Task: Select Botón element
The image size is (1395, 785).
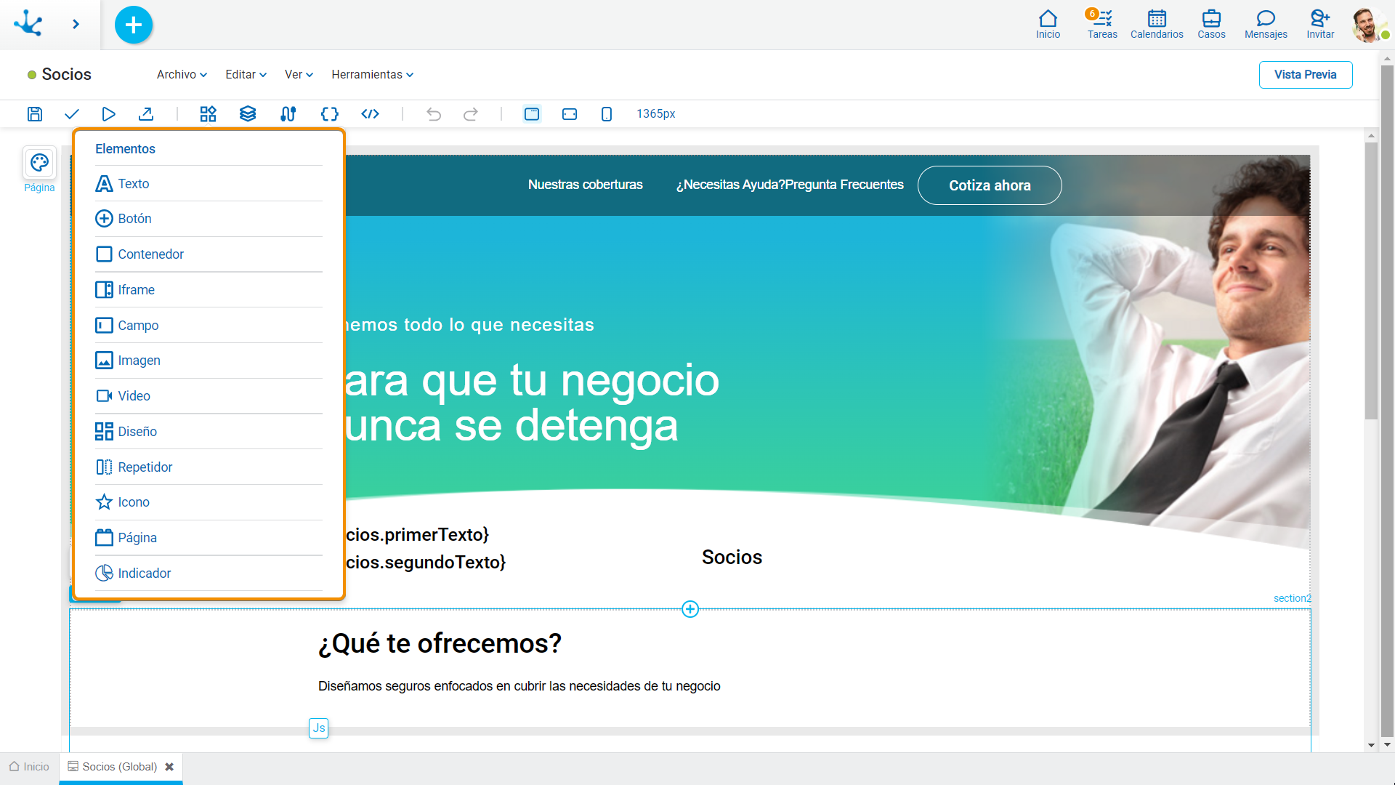Action: (209, 219)
